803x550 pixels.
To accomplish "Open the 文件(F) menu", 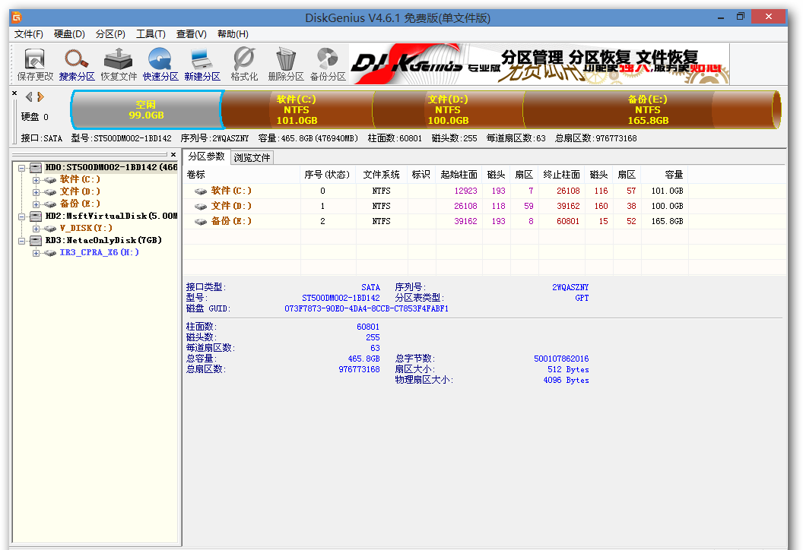I will pos(29,34).
